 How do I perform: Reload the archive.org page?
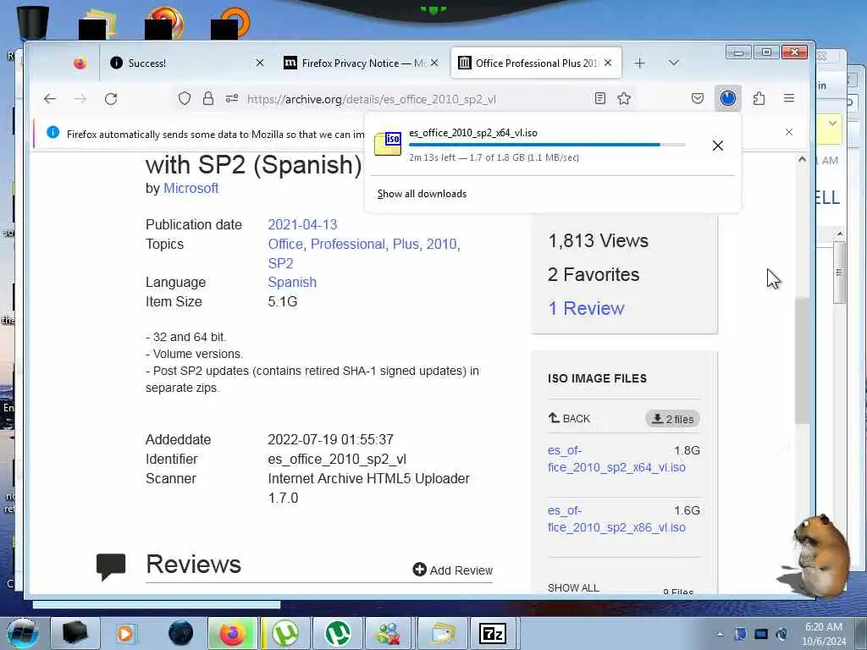pyautogui.click(x=111, y=99)
